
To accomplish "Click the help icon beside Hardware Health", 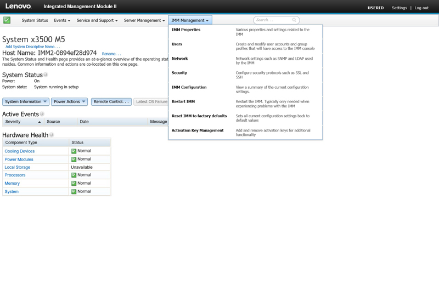I will pyautogui.click(x=52, y=135).
